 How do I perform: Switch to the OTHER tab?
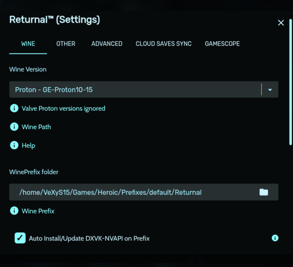click(66, 44)
